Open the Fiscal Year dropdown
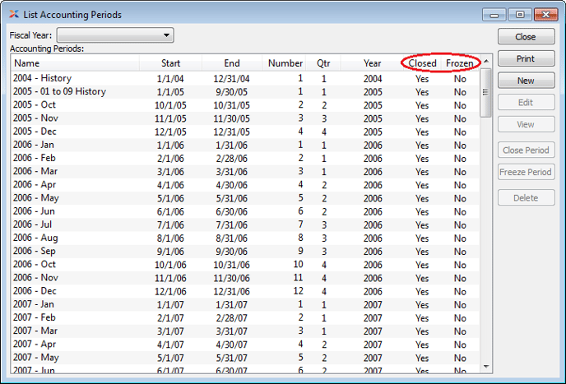This screenshot has height=384, width=566. (x=114, y=35)
